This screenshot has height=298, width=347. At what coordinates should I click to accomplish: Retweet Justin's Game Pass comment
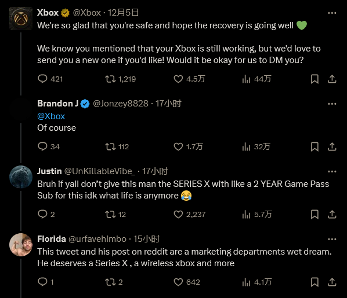tap(110, 214)
